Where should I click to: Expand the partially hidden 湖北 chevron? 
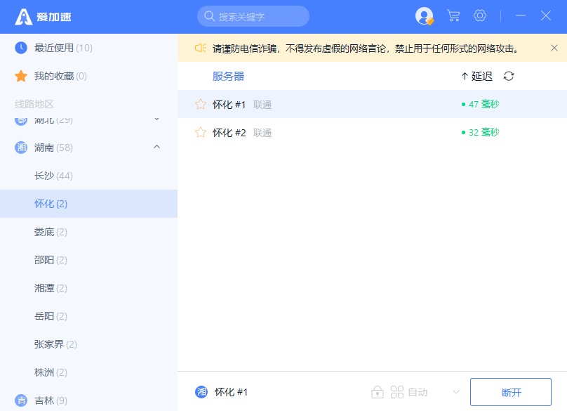click(157, 119)
